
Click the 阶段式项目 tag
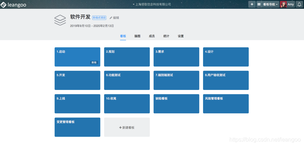tap(99, 18)
